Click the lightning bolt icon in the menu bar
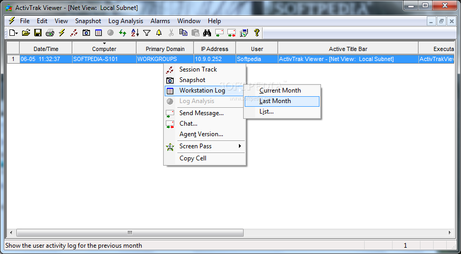Screen dimensions: 461x254 point(12,21)
